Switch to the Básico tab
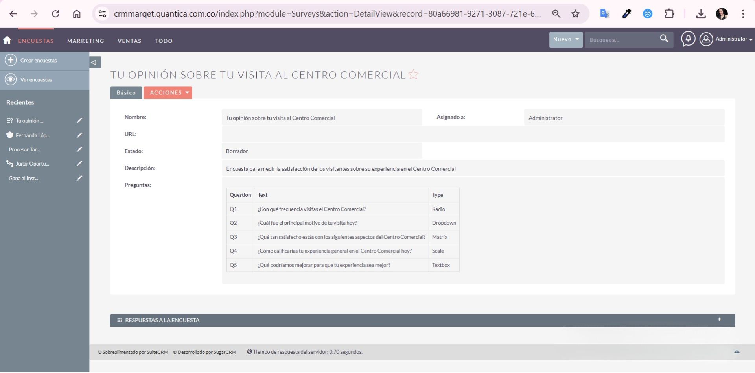 point(126,93)
